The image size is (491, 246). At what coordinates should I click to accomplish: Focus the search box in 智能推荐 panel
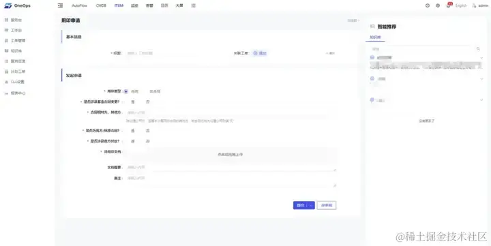422,49
